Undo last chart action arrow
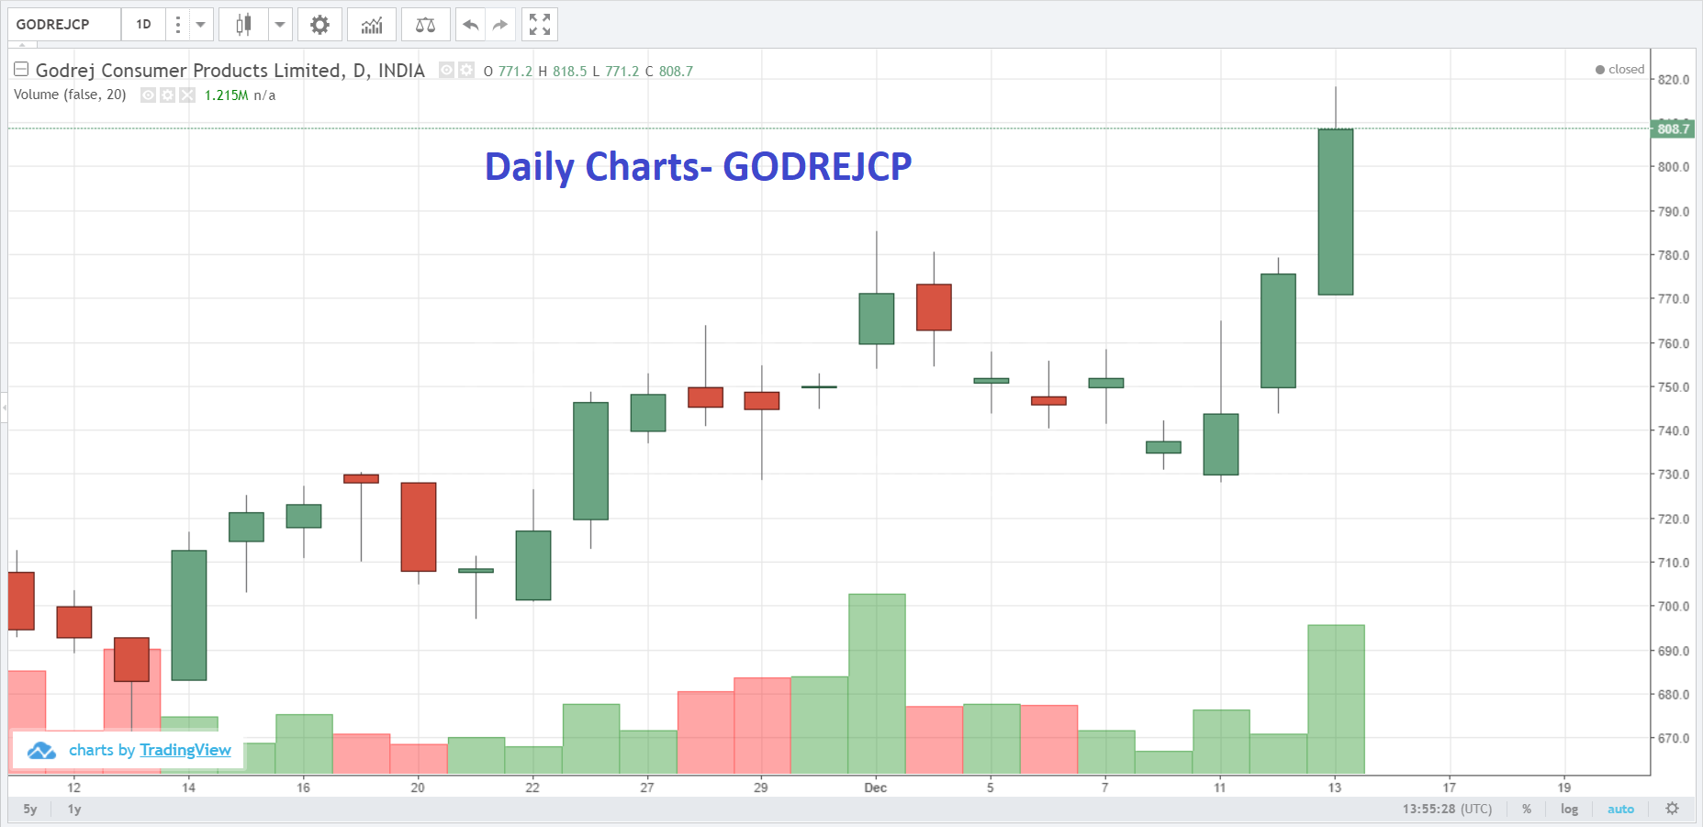Image resolution: width=1703 pixels, height=827 pixels. [x=471, y=25]
